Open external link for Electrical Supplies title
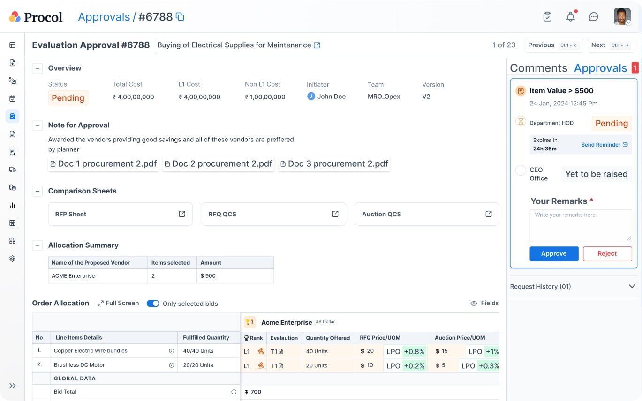The width and height of the screenshot is (642, 401). [x=317, y=45]
